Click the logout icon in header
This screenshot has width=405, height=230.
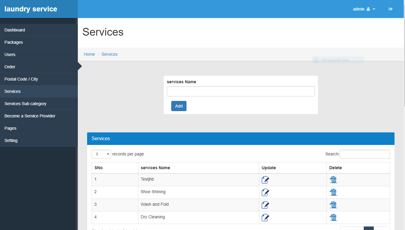point(390,9)
